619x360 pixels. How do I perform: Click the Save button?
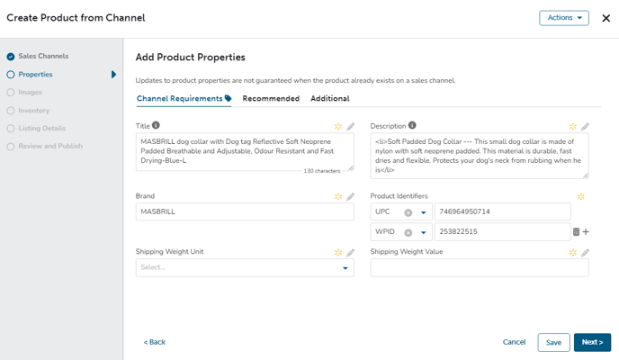coord(553,342)
